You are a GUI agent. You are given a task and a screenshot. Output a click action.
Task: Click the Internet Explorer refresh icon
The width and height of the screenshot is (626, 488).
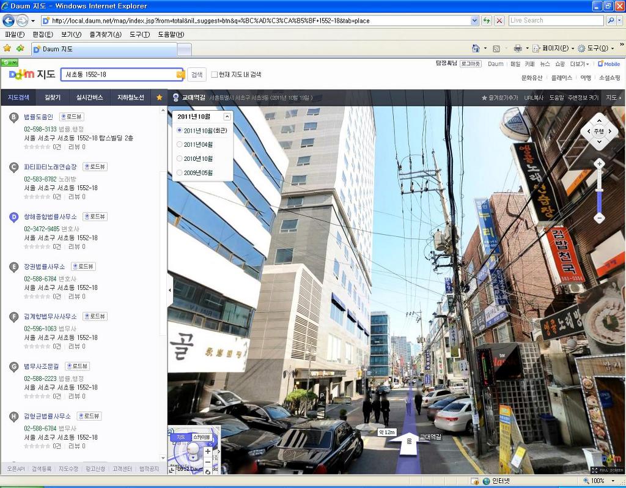[486, 21]
